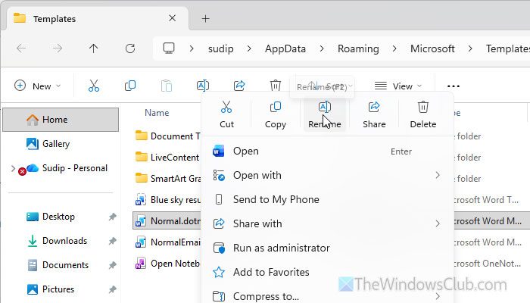
Task: Choose Open from the context menu
Action: pos(327,151)
